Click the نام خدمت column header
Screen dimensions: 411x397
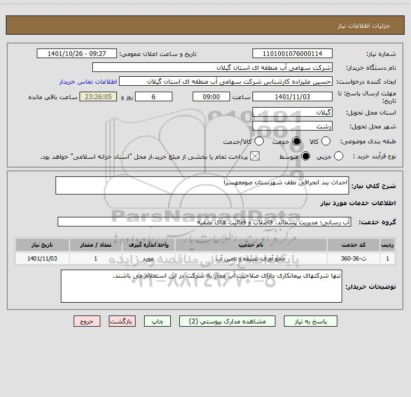(x=251, y=245)
